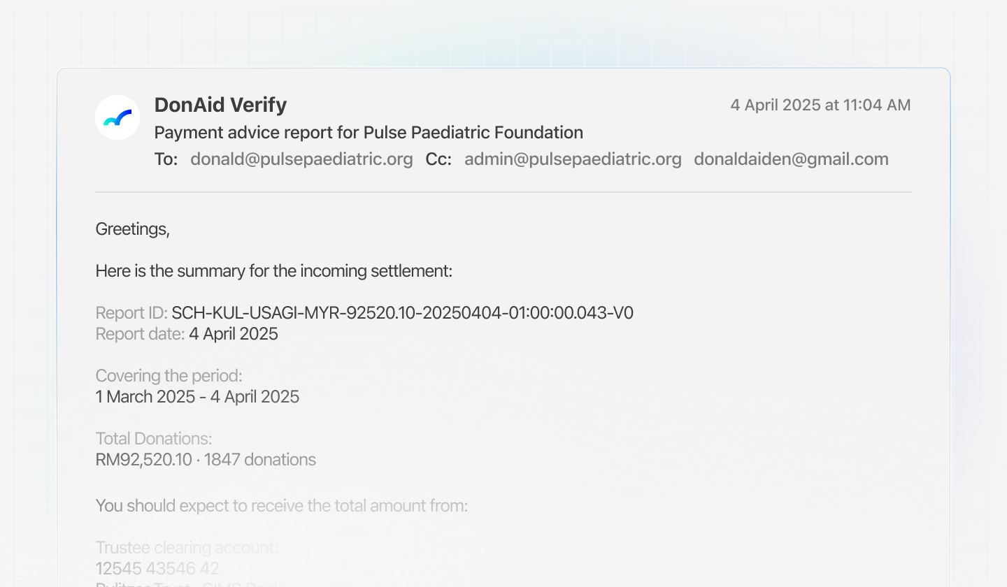Click the Covering the period label

[169, 376]
